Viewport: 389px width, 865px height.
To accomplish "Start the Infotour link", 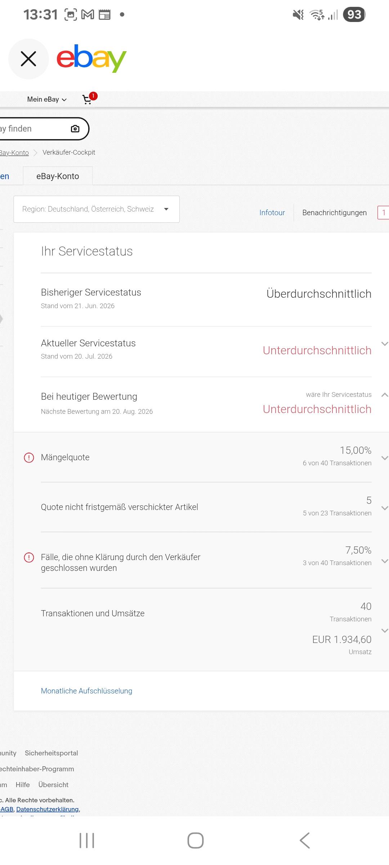I will tap(272, 213).
